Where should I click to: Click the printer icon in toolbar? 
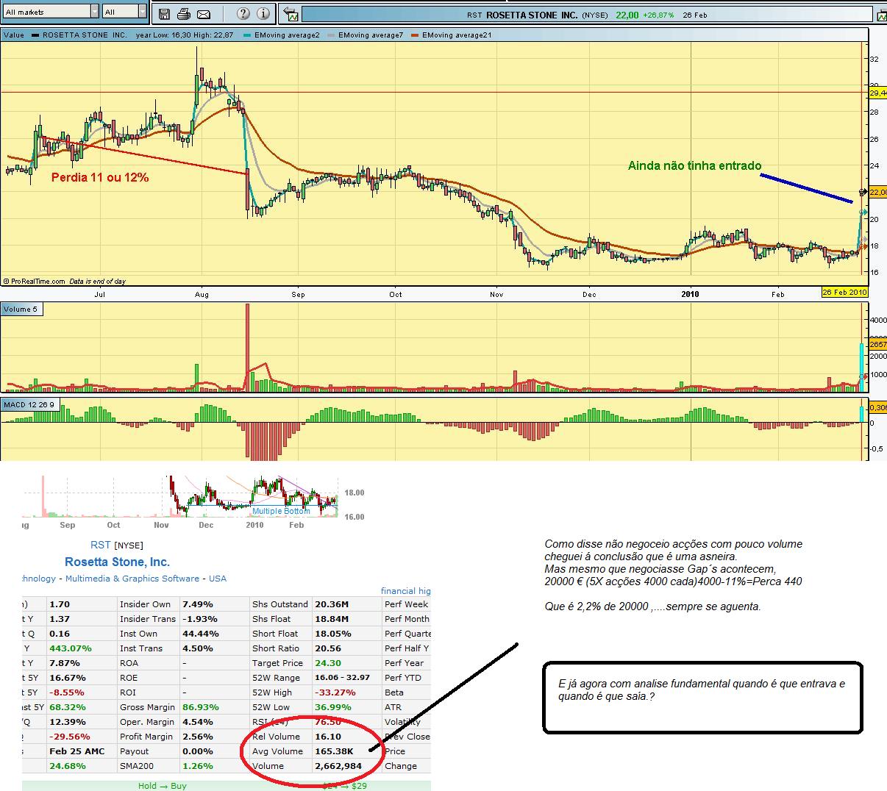click(184, 13)
